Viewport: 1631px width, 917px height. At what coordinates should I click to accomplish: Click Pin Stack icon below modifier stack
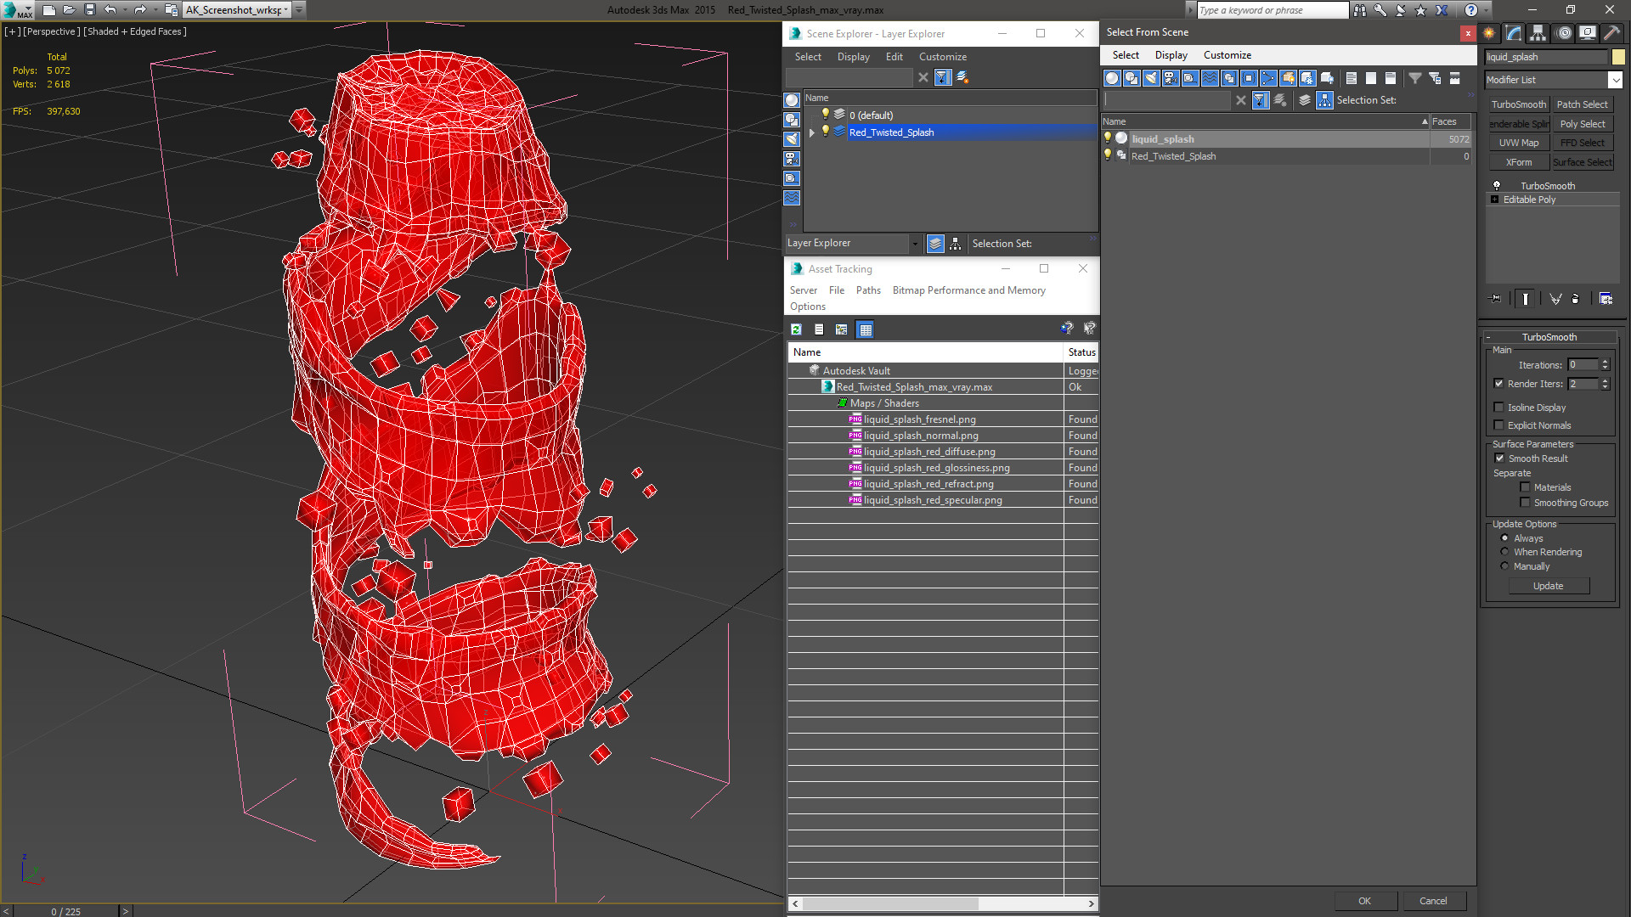1496,299
